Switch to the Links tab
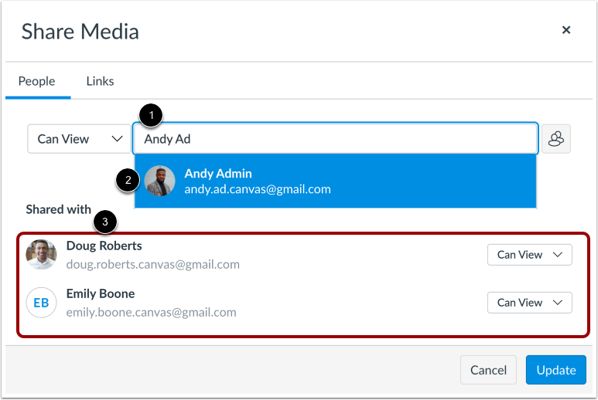 pyautogui.click(x=100, y=81)
